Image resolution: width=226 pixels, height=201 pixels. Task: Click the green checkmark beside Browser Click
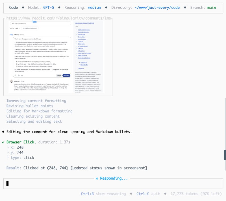pos(3,142)
